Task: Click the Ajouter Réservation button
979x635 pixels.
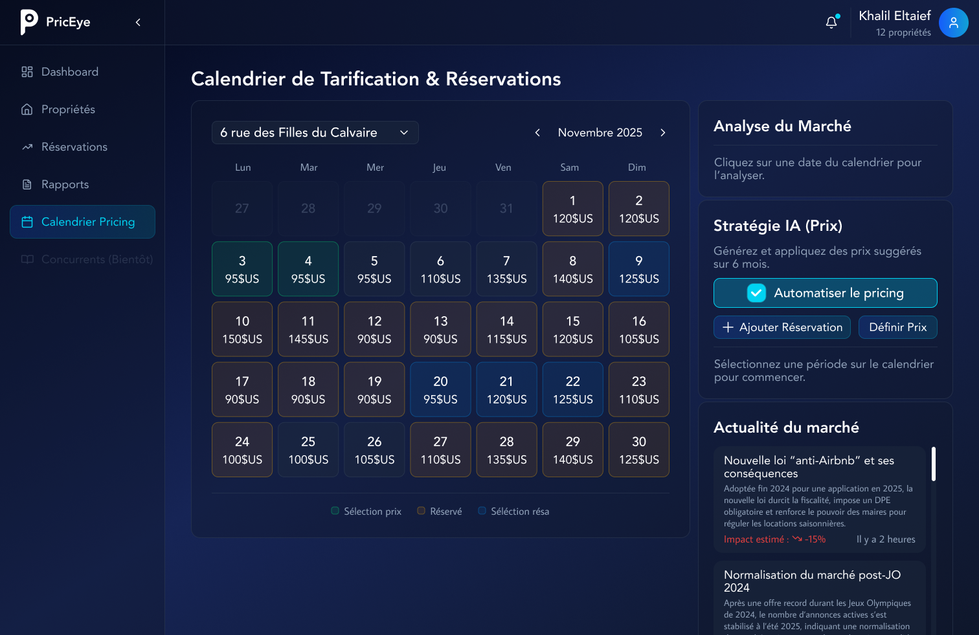Action: coord(782,327)
